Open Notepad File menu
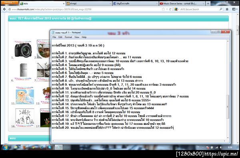The width and height of the screenshot is (240, 158). [x=54, y=37]
